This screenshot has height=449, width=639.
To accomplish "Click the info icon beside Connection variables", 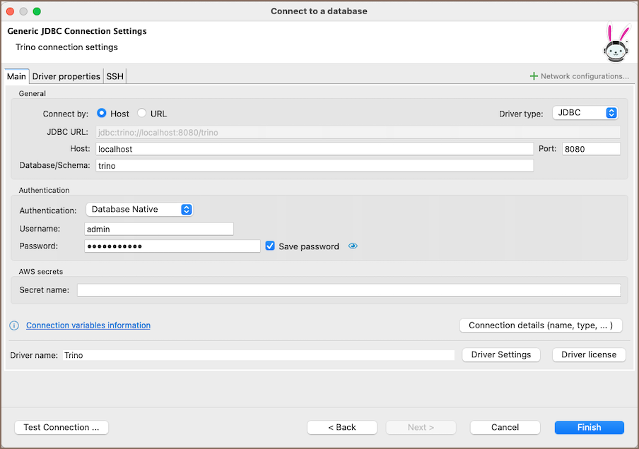I will [14, 325].
